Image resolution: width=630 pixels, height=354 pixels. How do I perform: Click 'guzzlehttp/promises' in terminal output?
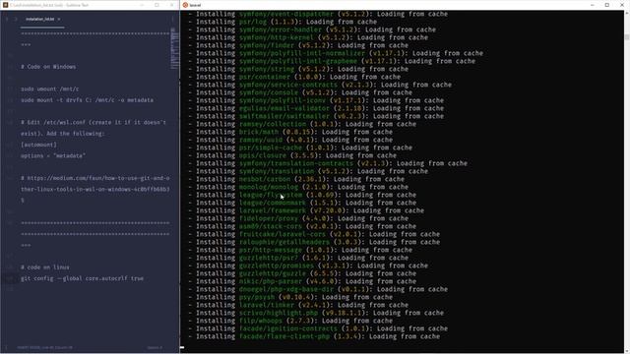pyautogui.click(x=276, y=265)
